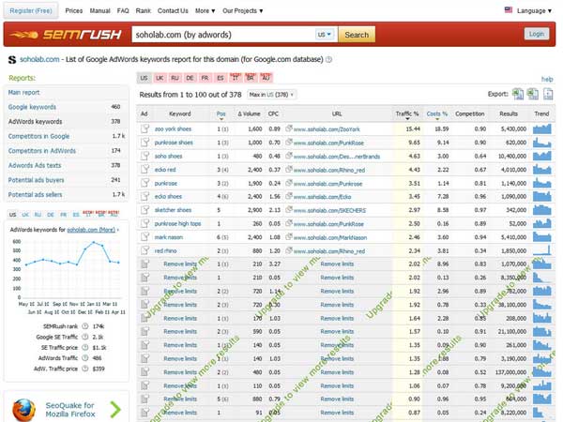Click the info icon next to SEMRush rank
Image resolution: width=563 pixels, height=422 pixels.
coord(85,326)
